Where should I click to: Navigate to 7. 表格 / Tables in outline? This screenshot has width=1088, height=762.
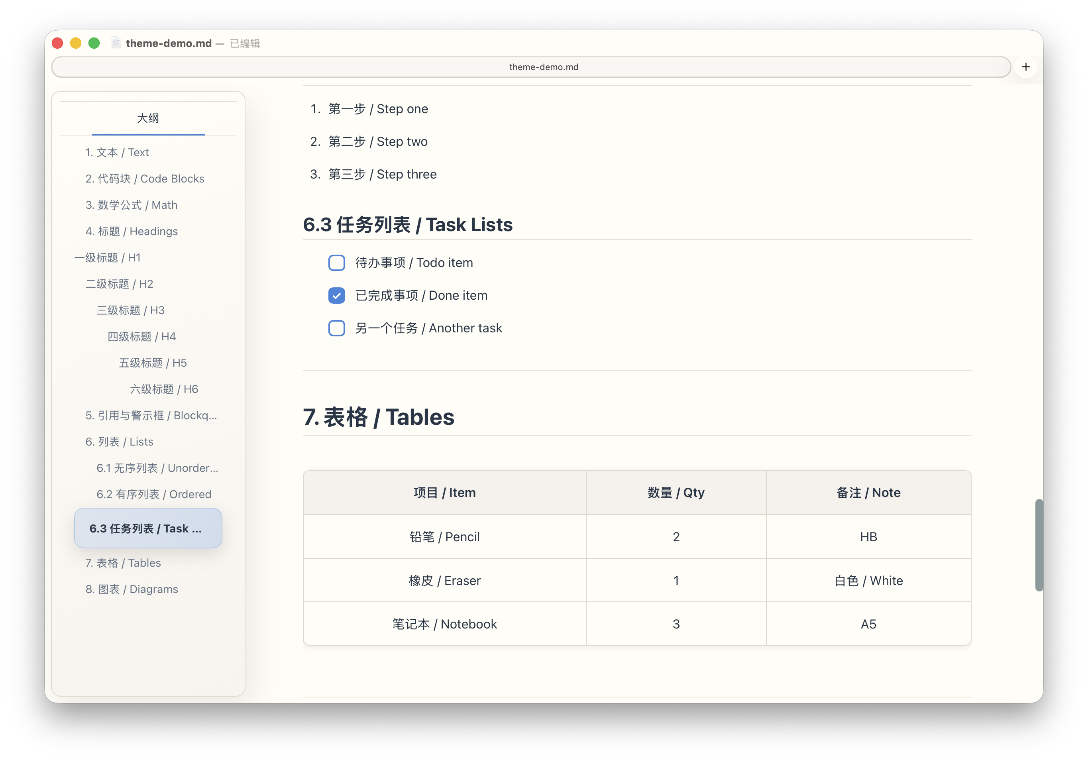(x=123, y=562)
